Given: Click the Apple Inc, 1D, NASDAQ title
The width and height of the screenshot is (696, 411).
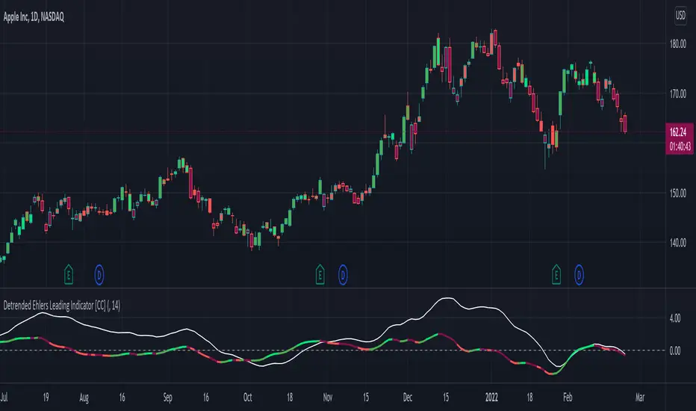Looking at the screenshot, I should 34,17.
